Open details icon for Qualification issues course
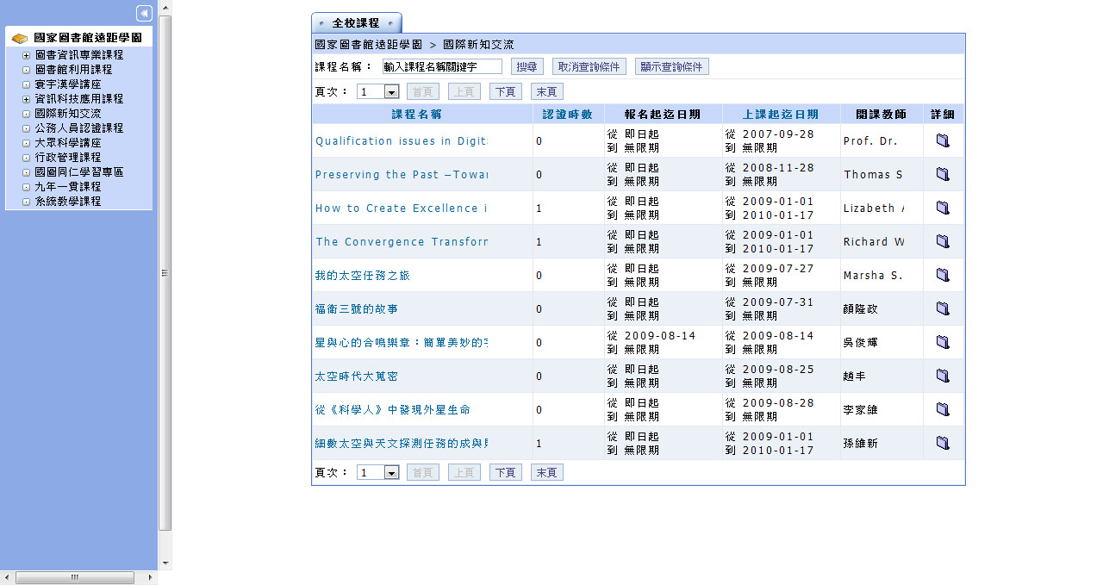Viewport: 1103px width, 585px height. pyautogui.click(x=943, y=141)
